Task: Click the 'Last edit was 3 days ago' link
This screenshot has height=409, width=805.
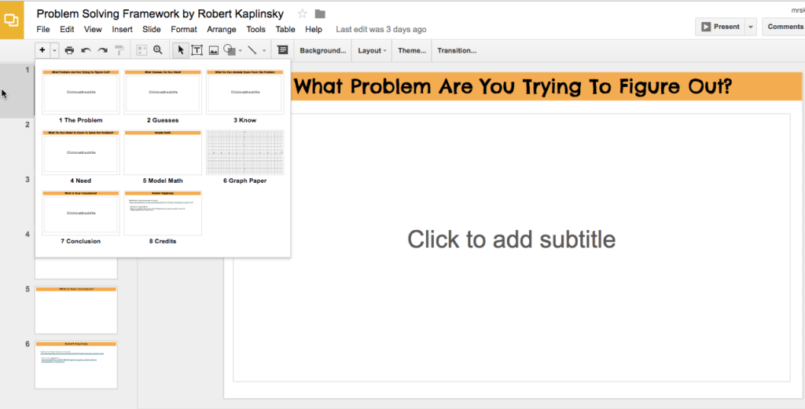Action: pyautogui.click(x=381, y=29)
